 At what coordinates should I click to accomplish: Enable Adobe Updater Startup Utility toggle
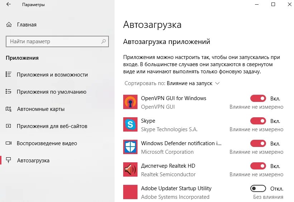pos(258,188)
